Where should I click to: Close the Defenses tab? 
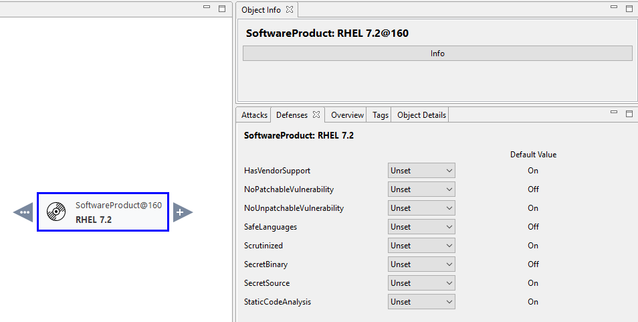click(x=316, y=114)
